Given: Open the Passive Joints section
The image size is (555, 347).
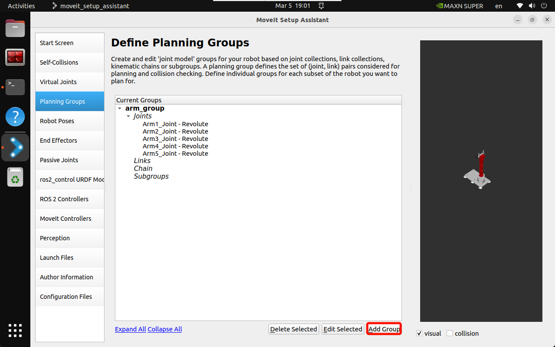Looking at the screenshot, I should pyautogui.click(x=70, y=160).
